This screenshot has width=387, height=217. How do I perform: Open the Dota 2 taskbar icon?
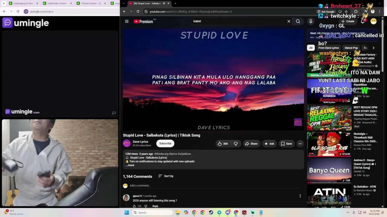coord(244,212)
